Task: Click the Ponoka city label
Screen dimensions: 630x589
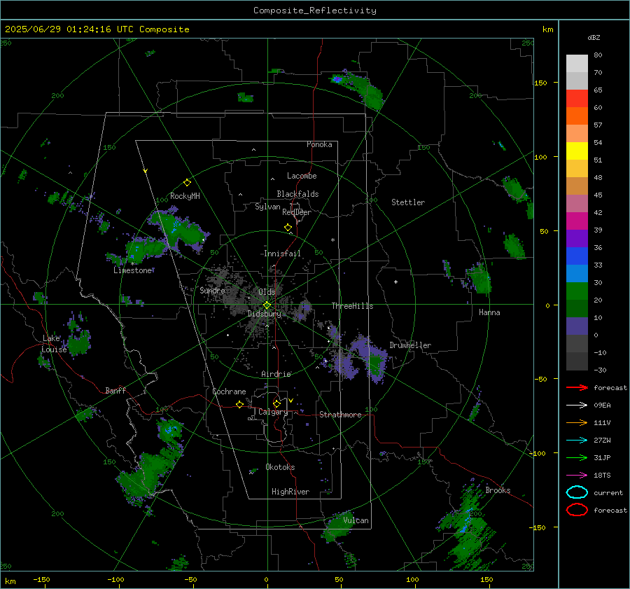Action: pyautogui.click(x=319, y=144)
